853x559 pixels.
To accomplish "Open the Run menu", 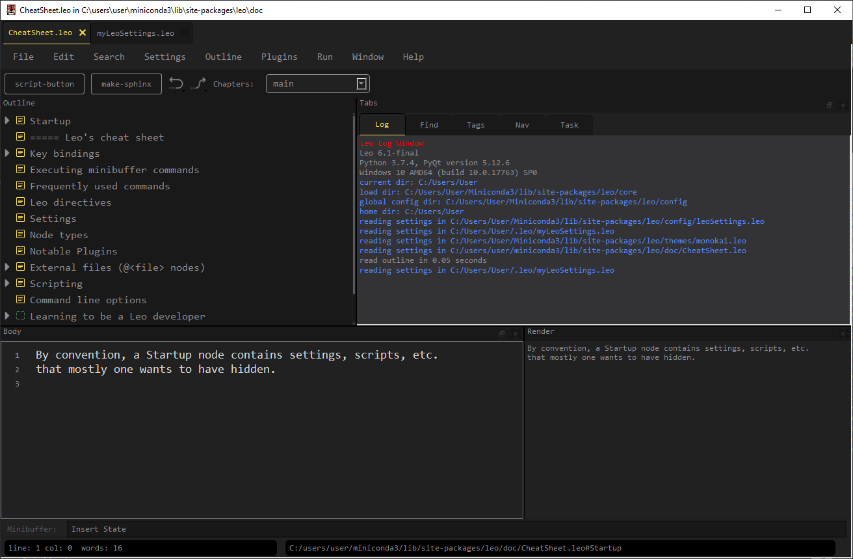I will coord(325,57).
